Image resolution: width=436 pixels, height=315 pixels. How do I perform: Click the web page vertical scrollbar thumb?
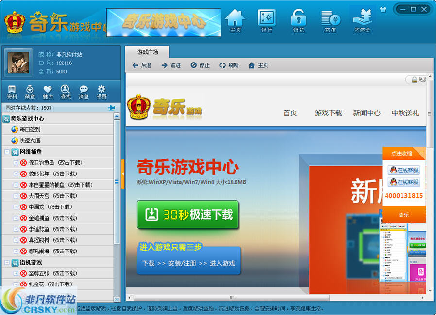tap(430, 114)
